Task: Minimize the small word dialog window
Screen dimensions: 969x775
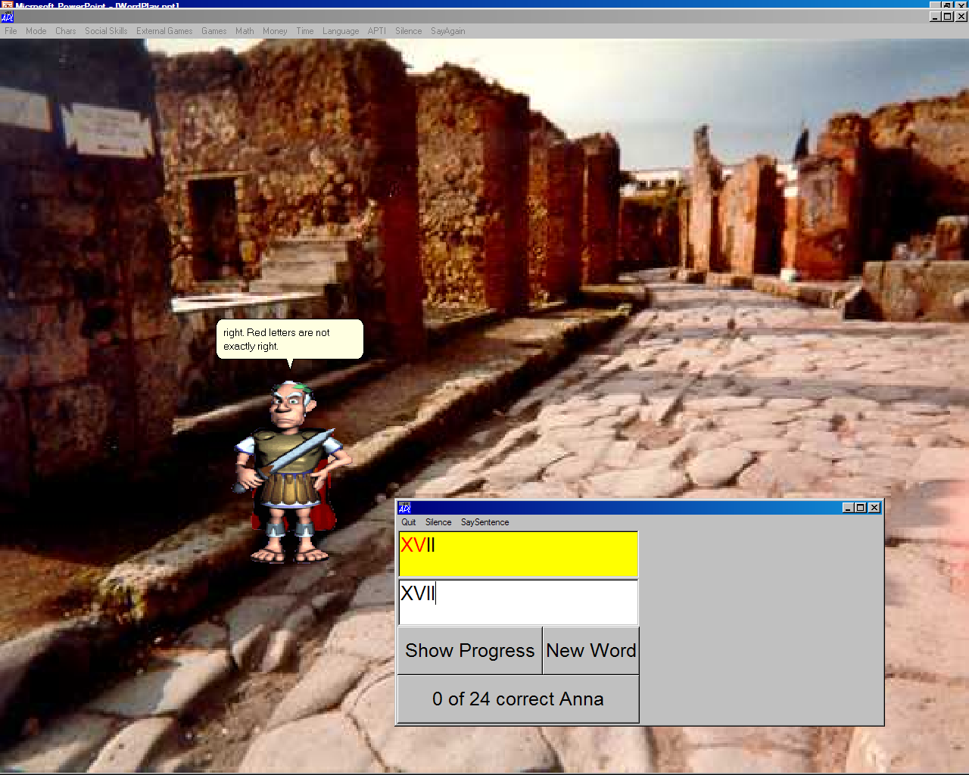Action: point(848,508)
